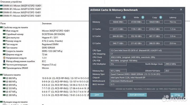Click the CPU Clock field 3092.8 MHz
The height and width of the screenshot is (105, 190).
[145, 57]
